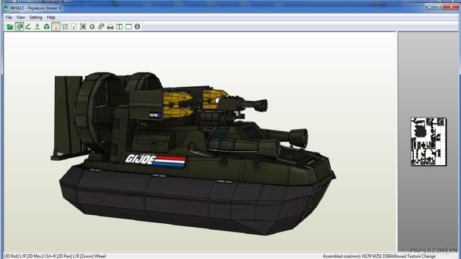461x259 pixels.
Task: Open the View menu
Action: click(x=21, y=17)
